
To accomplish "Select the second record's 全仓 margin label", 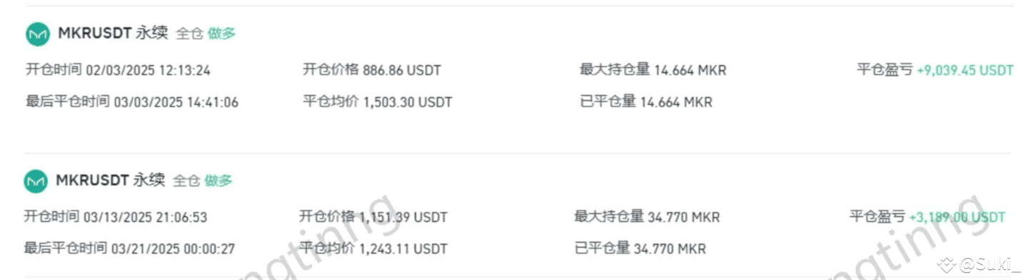I will pyautogui.click(x=186, y=181).
